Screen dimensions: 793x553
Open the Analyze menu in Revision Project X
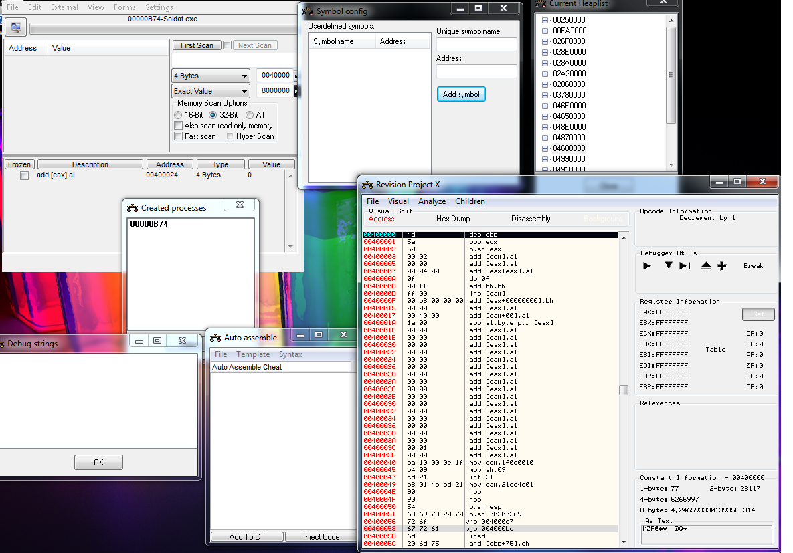(x=432, y=201)
